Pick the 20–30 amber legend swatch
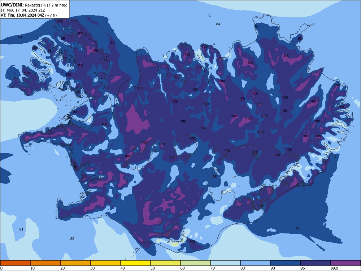 point(75,263)
